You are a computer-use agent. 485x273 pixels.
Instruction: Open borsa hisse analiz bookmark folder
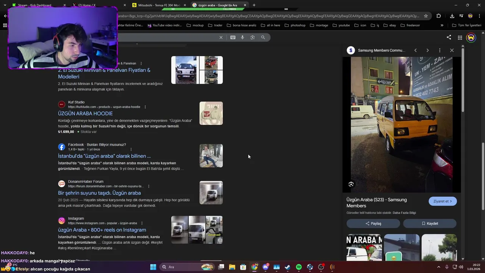[241, 25]
